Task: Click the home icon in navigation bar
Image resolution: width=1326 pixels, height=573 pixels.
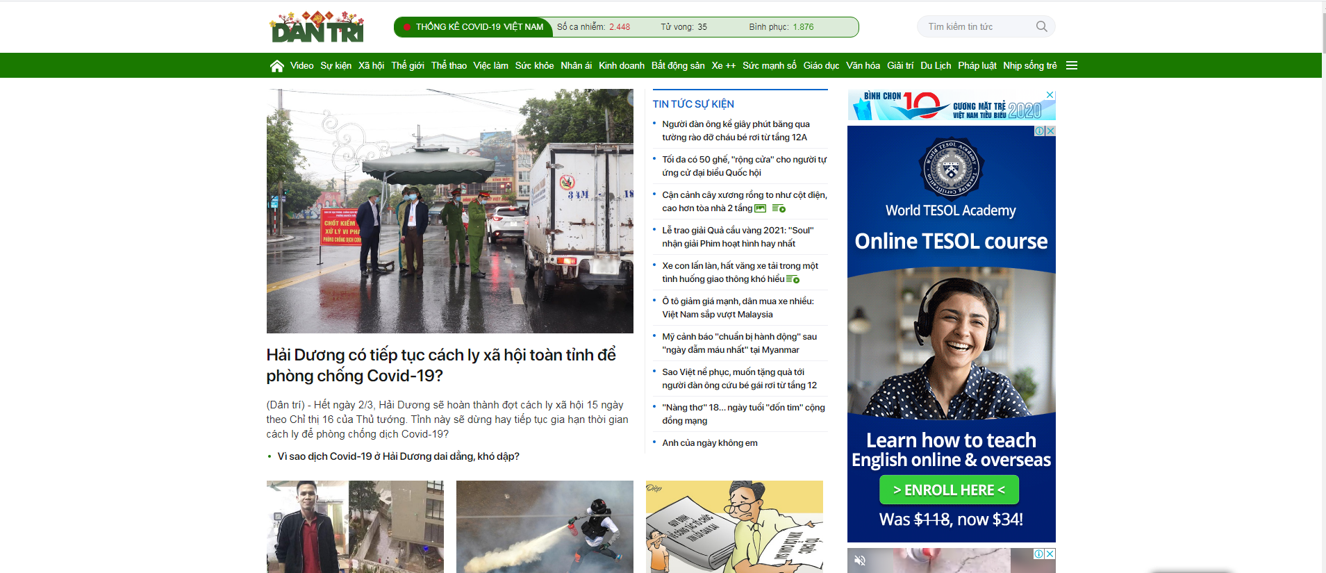Action: pyautogui.click(x=276, y=66)
